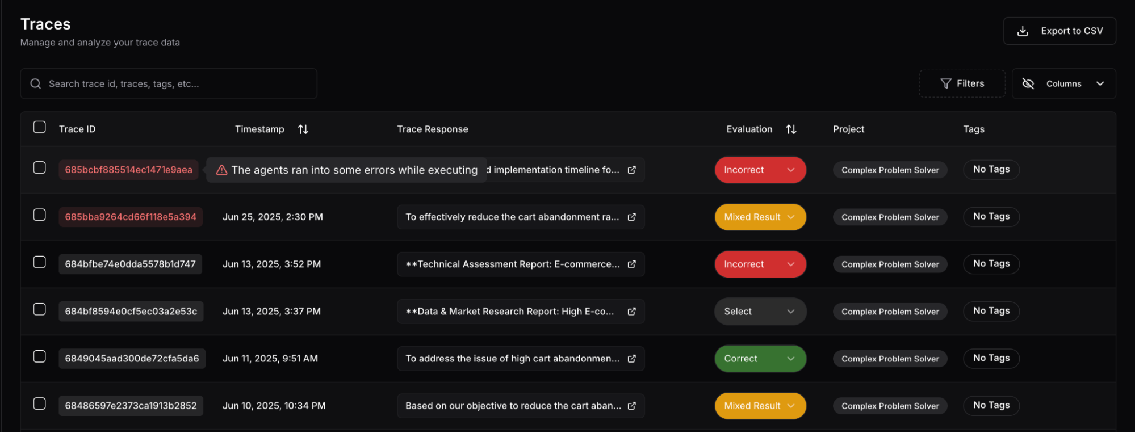Viewport: 1135px width, 433px height.
Task: Open the gray Select evaluation dropdown
Action: coord(760,312)
